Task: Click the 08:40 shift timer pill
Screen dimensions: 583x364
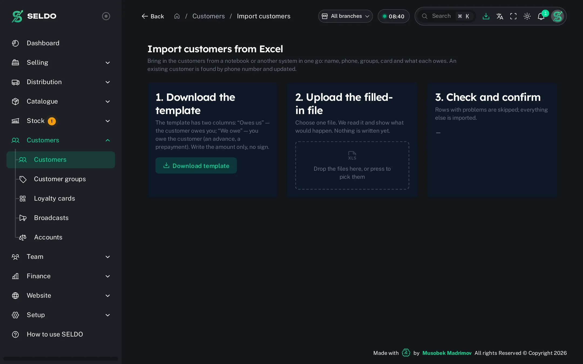Action: [x=394, y=16]
